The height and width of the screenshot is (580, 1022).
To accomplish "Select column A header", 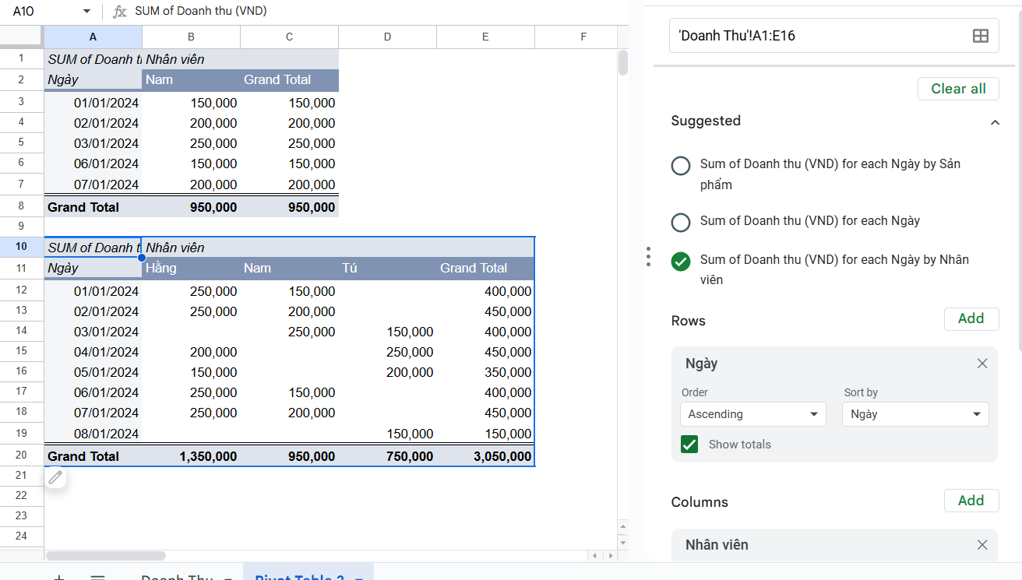I will coord(93,37).
